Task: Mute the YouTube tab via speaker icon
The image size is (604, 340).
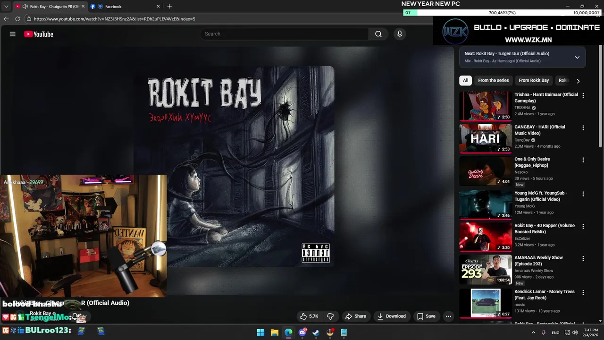Action: click(25, 6)
